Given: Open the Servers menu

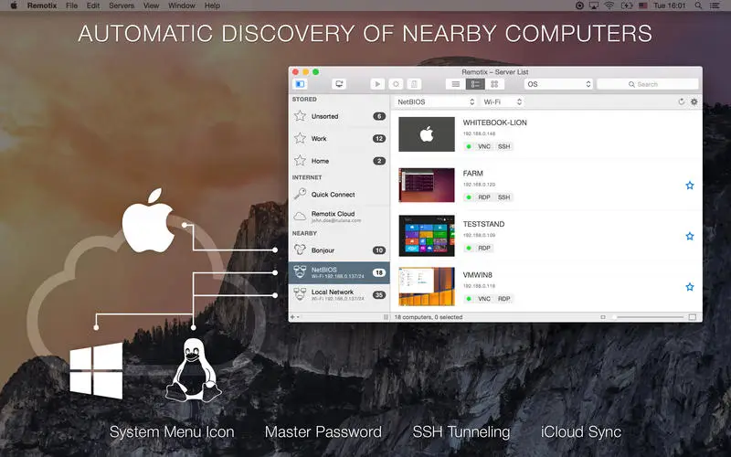Looking at the screenshot, I should pyautogui.click(x=122, y=5).
